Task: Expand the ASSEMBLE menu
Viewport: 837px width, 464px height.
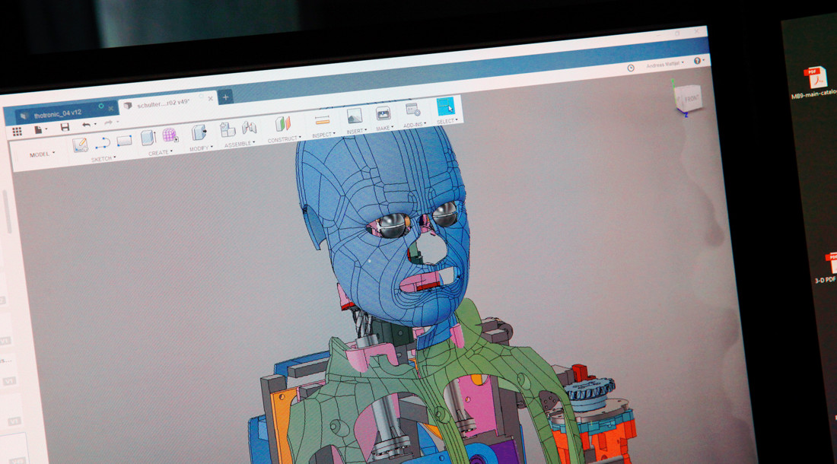Action: click(x=240, y=144)
